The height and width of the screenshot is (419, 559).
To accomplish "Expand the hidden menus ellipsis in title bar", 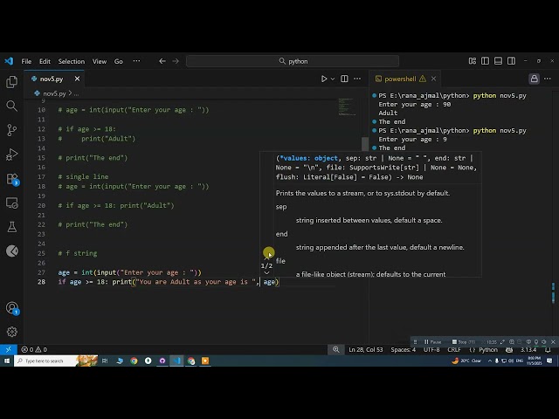I will 136,61.
